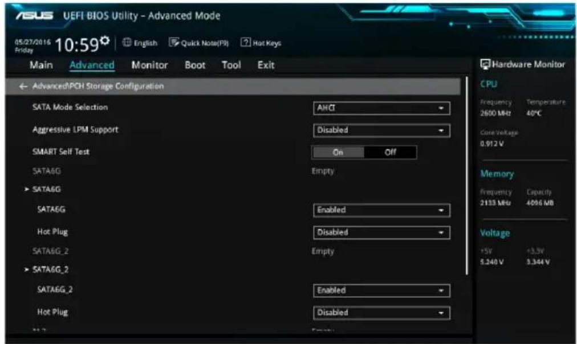Click the CPU section heading
Image resolution: width=577 pixels, height=344 pixels.
point(489,84)
